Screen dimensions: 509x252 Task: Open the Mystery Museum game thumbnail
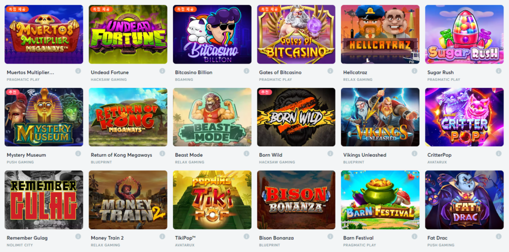[x=44, y=117]
